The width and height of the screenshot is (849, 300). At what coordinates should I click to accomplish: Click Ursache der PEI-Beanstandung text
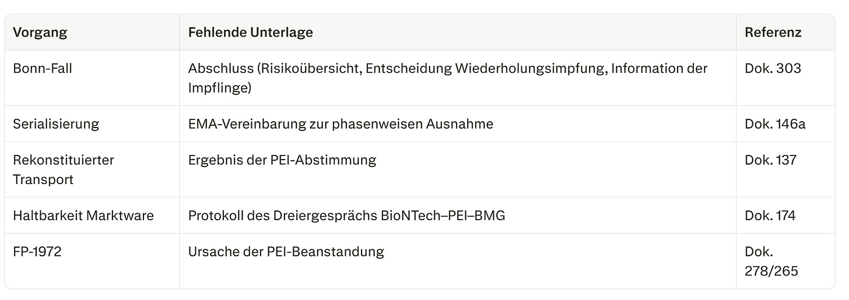point(286,252)
